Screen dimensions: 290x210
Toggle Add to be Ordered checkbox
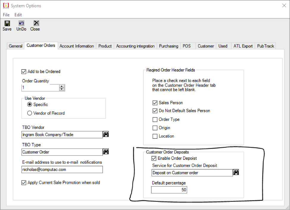24,72
